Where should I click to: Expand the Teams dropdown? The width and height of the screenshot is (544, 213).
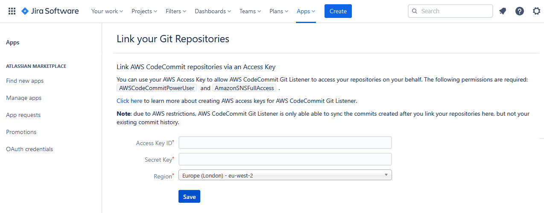click(x=250, y=11)
